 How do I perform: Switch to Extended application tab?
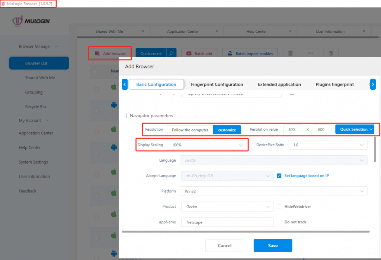279,85
